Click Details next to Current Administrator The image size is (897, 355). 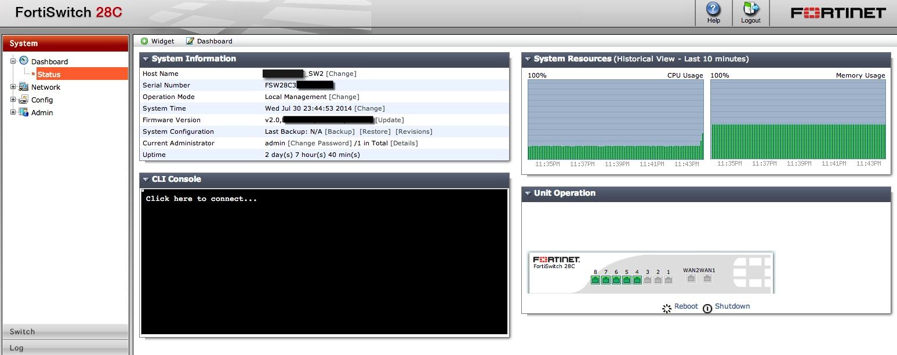pyautogui.click(x=404, y=143)
